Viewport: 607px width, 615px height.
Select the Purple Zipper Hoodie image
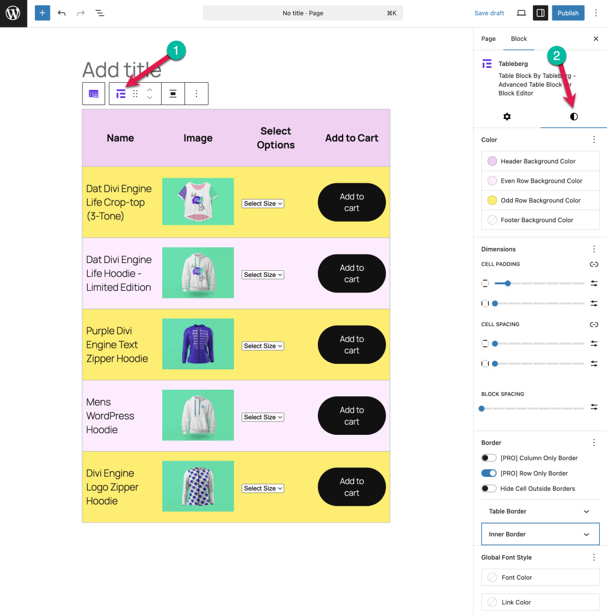coord(198,344)
